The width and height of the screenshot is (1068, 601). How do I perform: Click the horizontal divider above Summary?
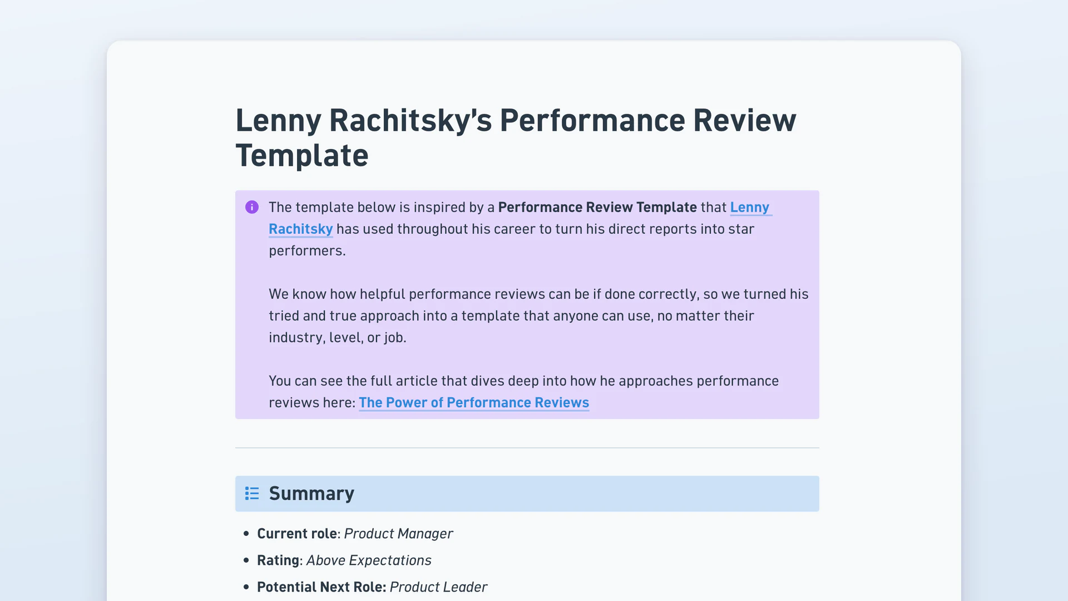point(527,447)
